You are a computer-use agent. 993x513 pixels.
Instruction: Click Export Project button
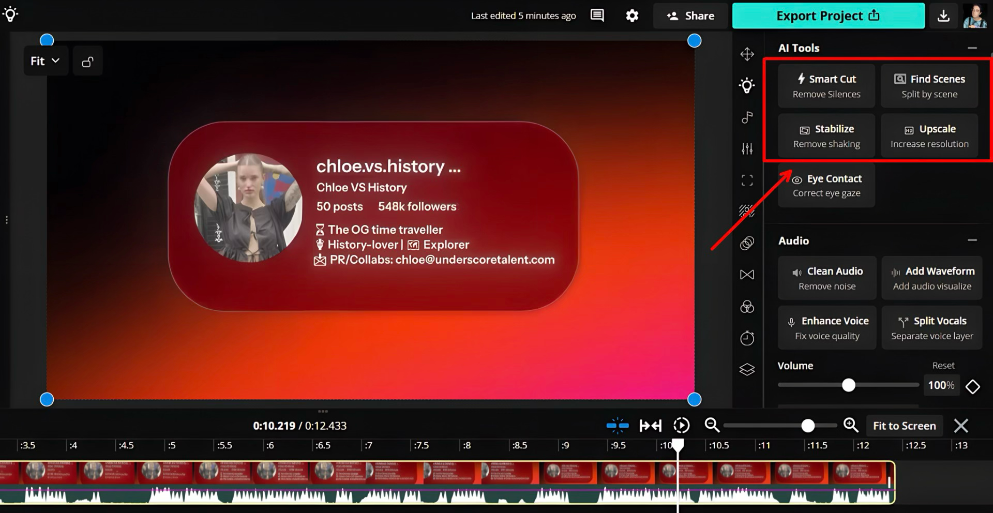[x=829, y=16]
